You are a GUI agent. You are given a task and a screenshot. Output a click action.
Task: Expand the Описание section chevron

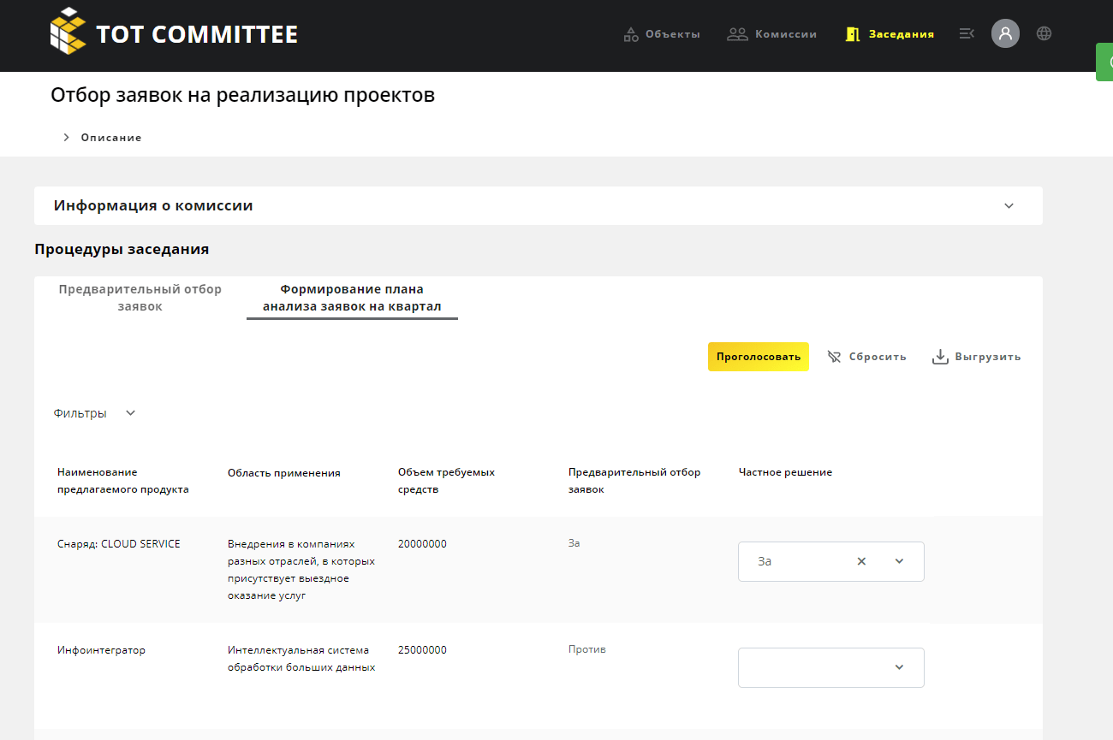coord(66,137)
